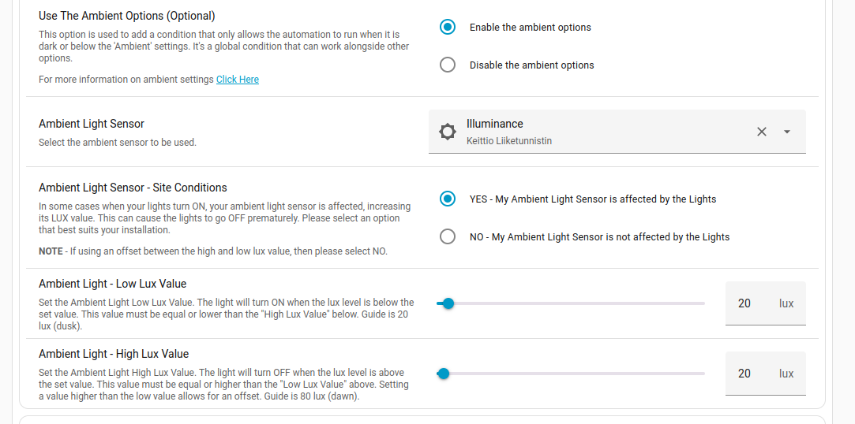Choose YES sensor is affected by Lights
The image size is (855, 424).
point(447,199)
